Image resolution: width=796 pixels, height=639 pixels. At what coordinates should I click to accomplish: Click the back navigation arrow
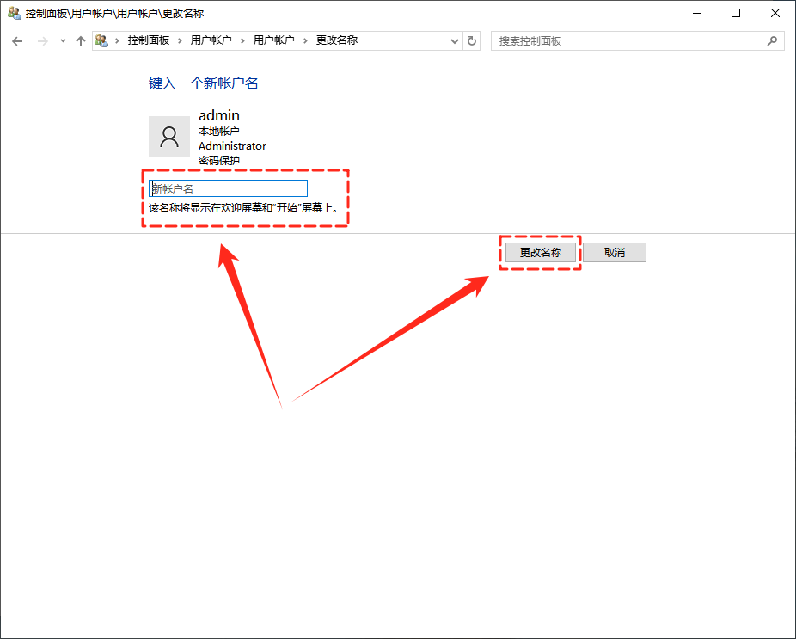17,40
